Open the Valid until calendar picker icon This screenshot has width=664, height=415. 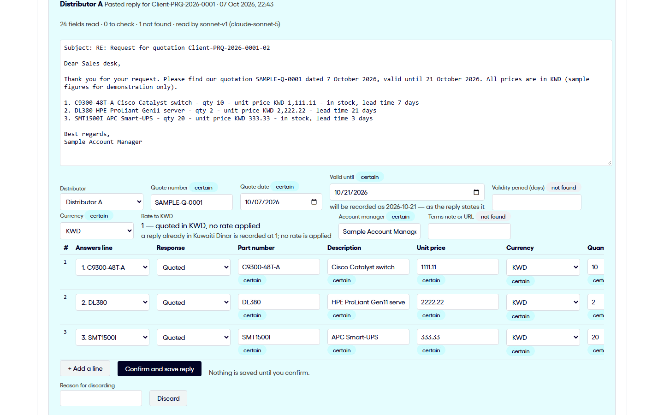(476, 192)
